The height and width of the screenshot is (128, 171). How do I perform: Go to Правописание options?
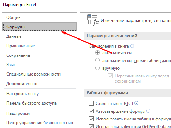pos(40,46)
